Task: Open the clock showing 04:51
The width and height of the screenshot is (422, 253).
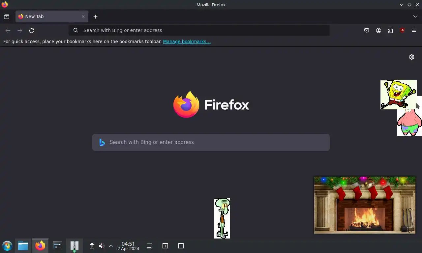Action: (128, 246)
